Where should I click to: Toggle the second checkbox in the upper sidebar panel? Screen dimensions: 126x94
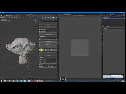point(39,31)
